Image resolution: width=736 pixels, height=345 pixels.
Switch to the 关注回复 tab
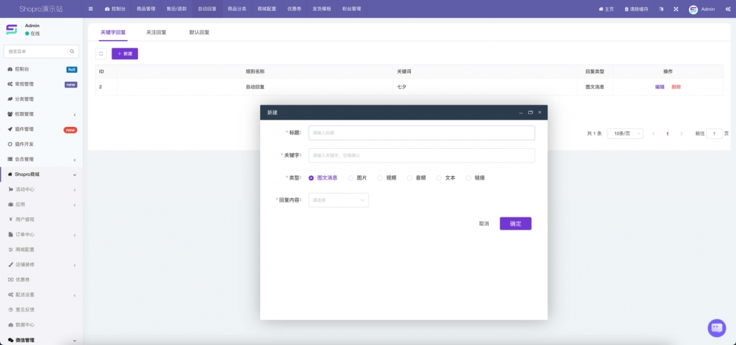(x=156, y=33)
